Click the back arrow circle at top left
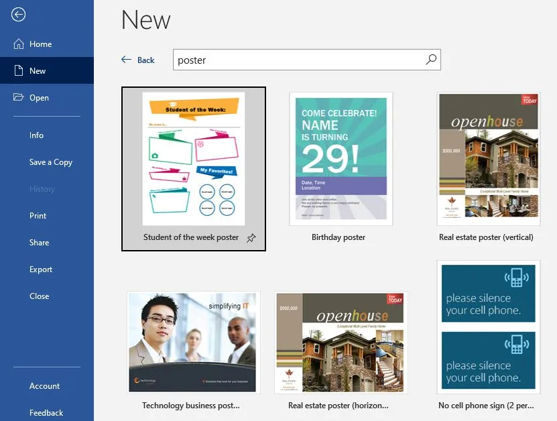Image resolution: width=557 pixels, height=421 pixels. (17, 14)
